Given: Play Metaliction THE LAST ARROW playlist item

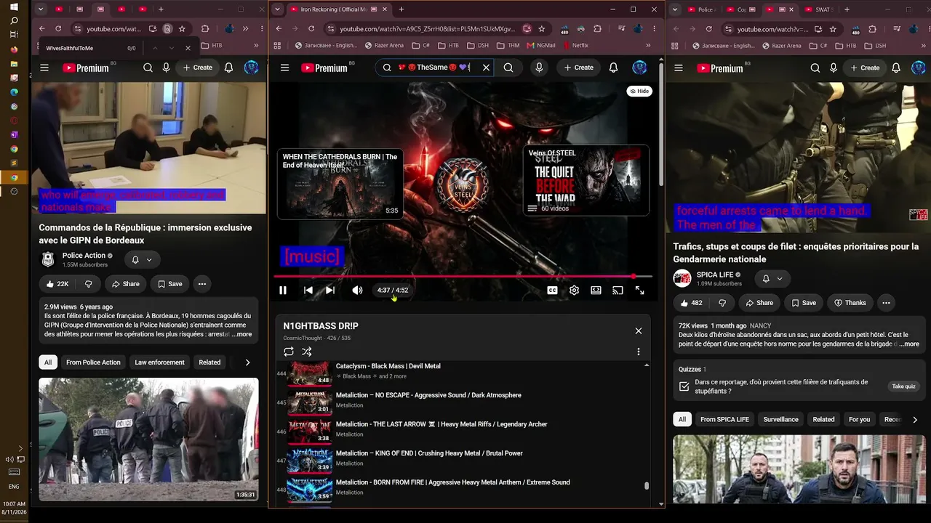Looking at the screenshot, I should 463,430.
